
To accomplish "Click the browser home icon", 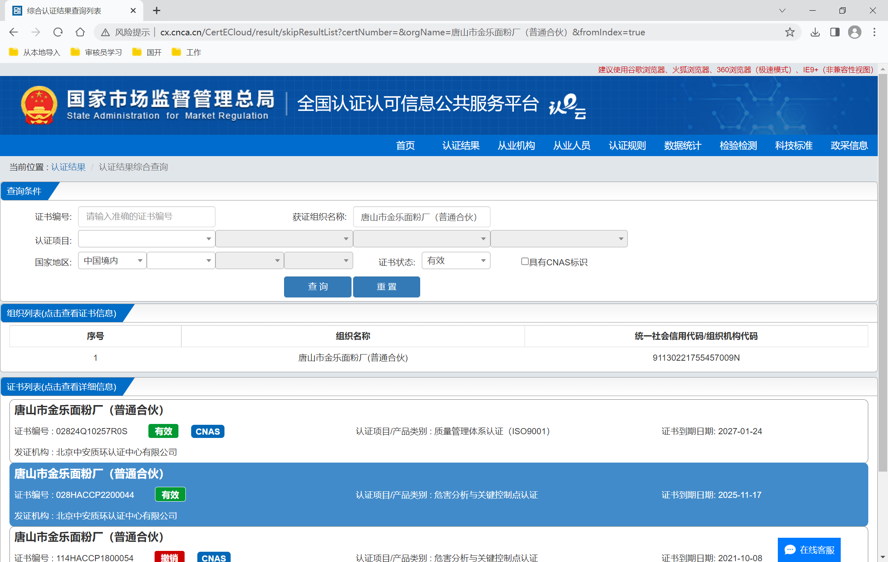I will [80, 32].
